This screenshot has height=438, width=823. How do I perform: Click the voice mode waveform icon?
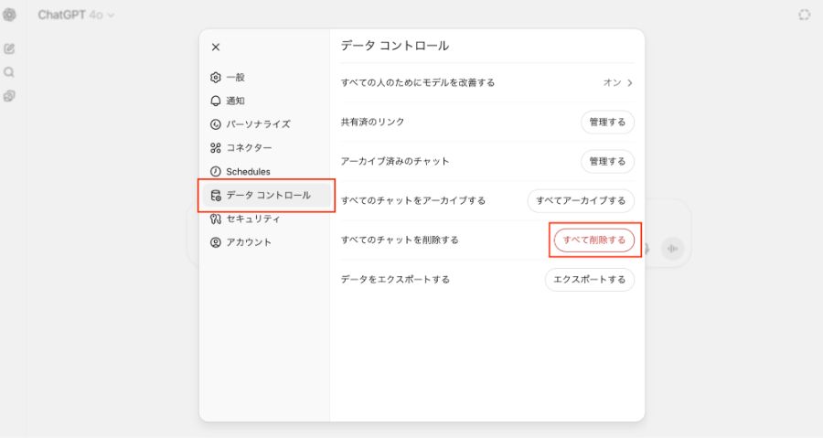(672, 249)
